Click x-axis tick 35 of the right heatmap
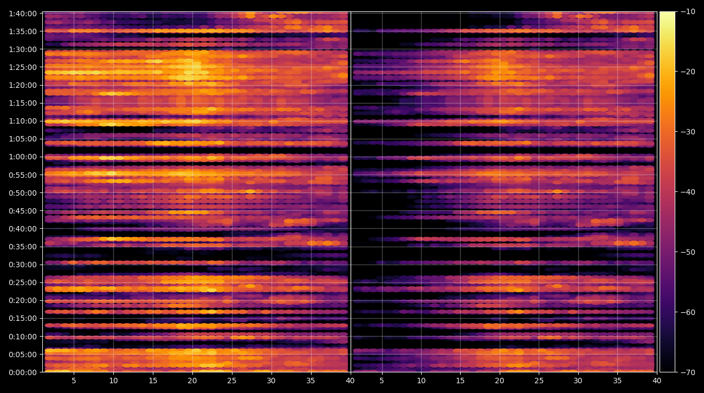The height and width of the screenshot is (393, 704). click(618, 381)
